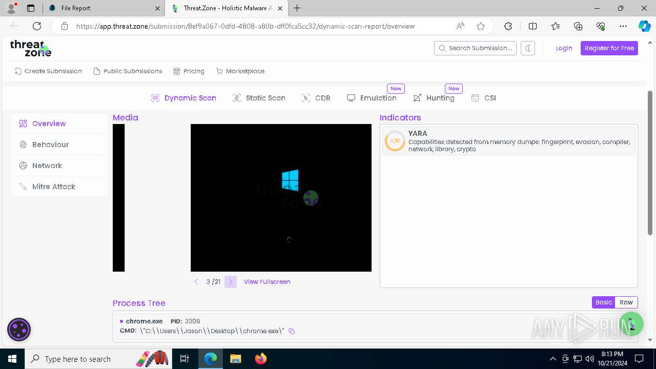Click the page vertical scrollbar
656x369 pixels.
tap(650, 163)
